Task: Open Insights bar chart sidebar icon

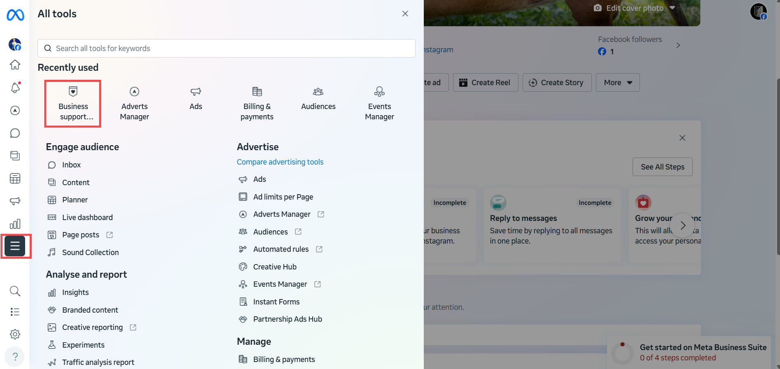Action: coord(15,224)
